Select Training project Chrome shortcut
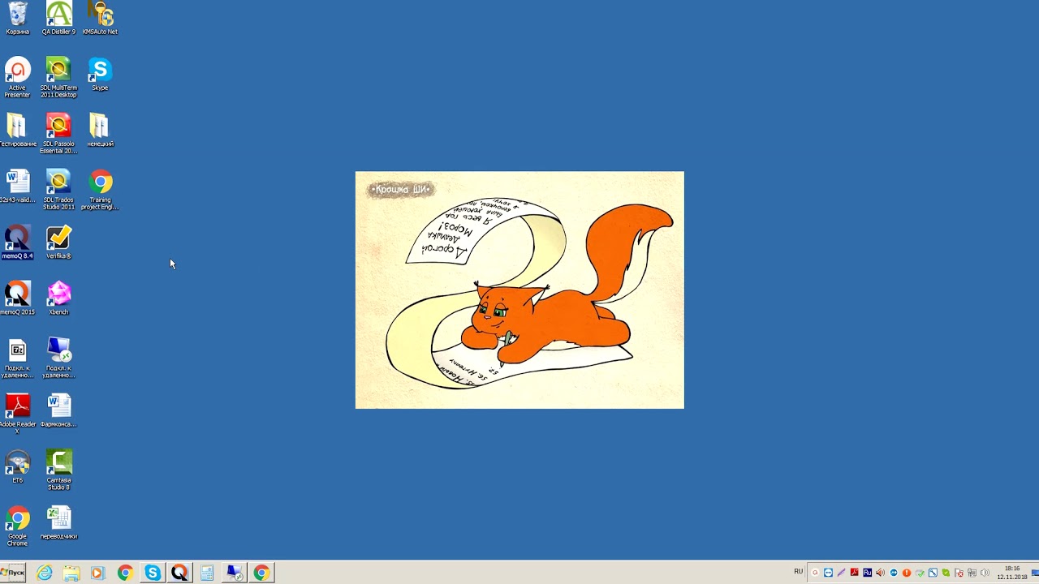The image size is (1039, 584). pyautogui.click(x=100, y=189)
